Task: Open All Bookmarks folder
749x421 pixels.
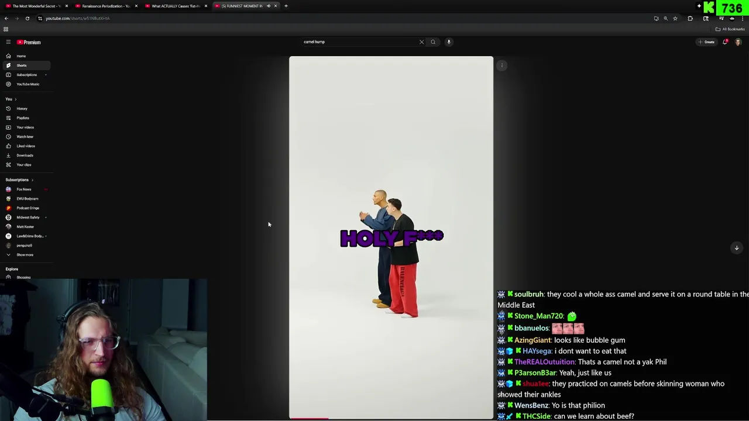Action: pos(730,29)
